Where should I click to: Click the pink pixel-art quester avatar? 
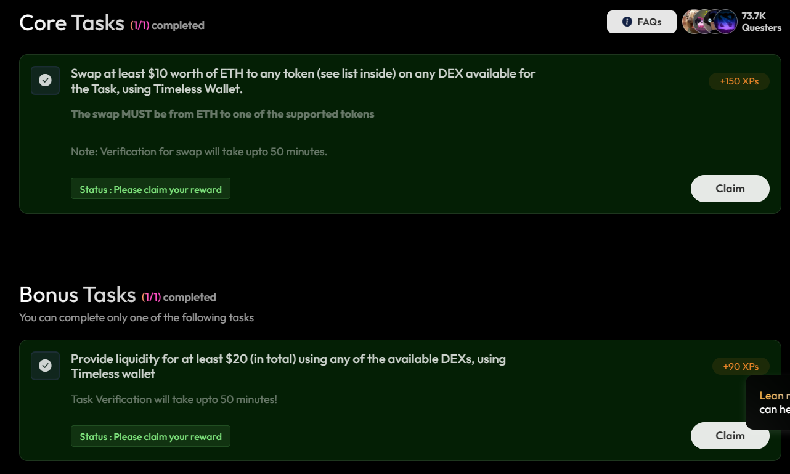click(x=702, y=22)
